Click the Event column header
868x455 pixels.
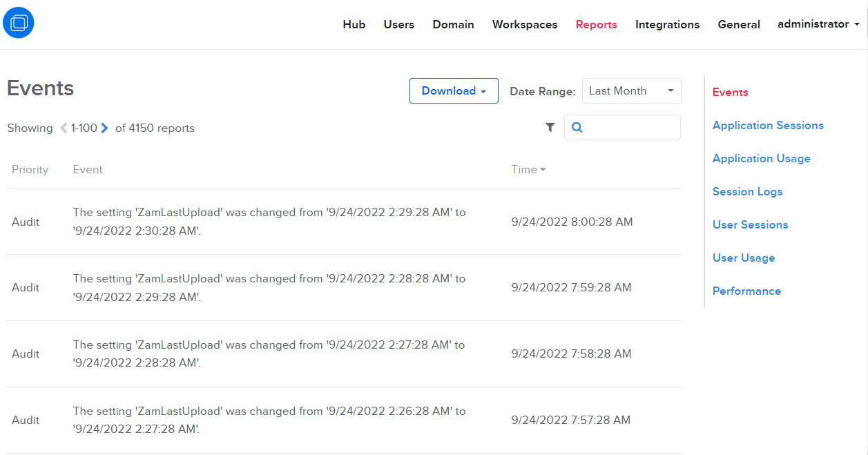(88, 170)
